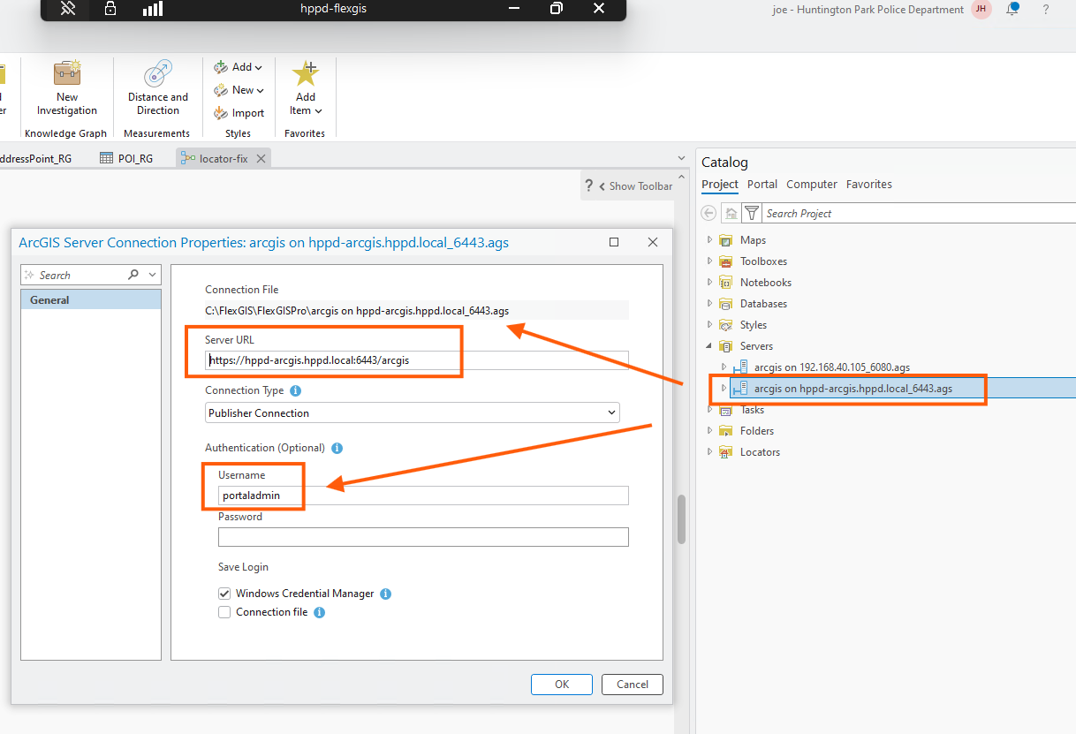Click the New Investigation icon
This screenshot has width=1076, height=734.
click(67, 74)
